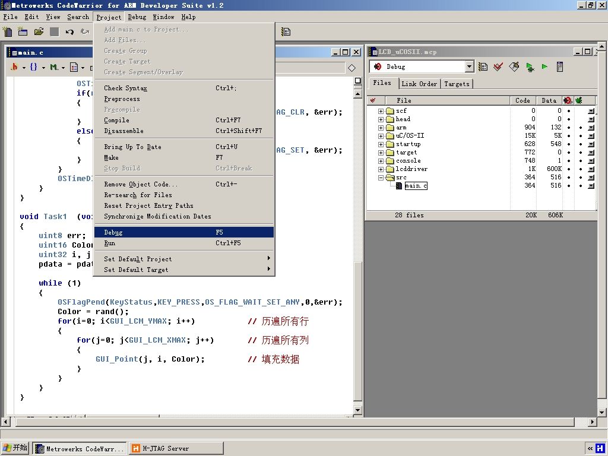Switch to the Targets tab
Screen dimensions: 608x456
pyautogui.click(x=457, y=84)
